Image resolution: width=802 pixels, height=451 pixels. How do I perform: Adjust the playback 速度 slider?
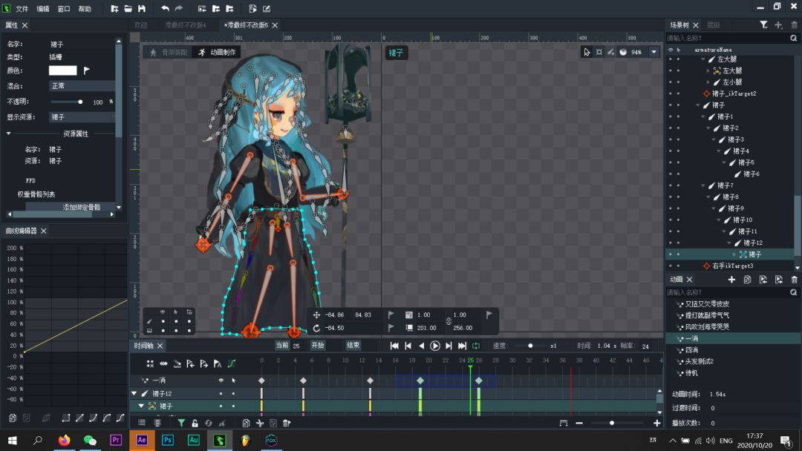(530, 346)
